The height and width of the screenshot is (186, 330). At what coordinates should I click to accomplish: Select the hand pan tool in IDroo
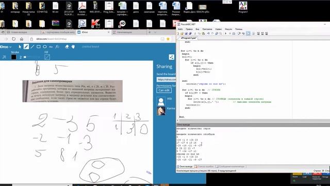pyautogui.click(x=73, y=47)
